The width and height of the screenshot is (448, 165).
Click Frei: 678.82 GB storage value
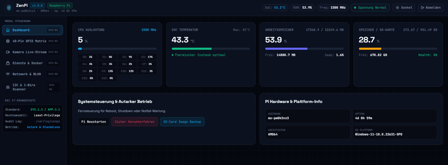click(373, 55)
